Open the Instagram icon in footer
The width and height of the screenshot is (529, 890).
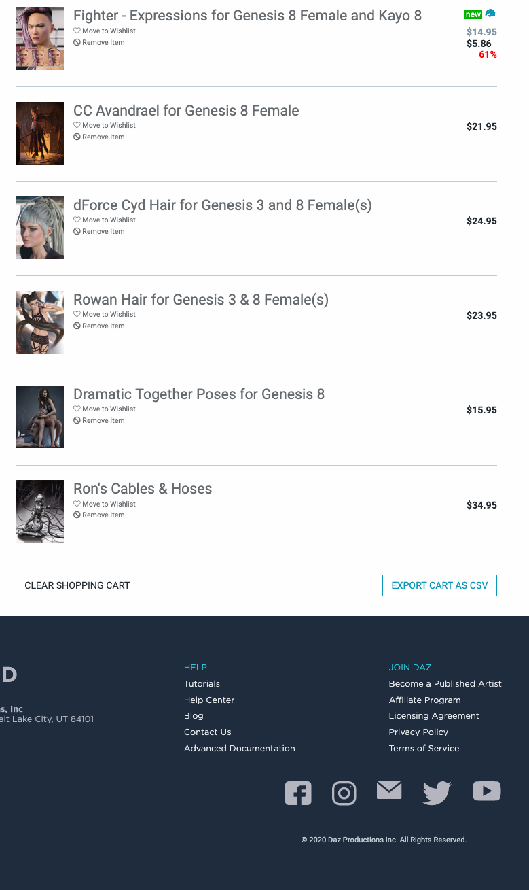point(344,793)
